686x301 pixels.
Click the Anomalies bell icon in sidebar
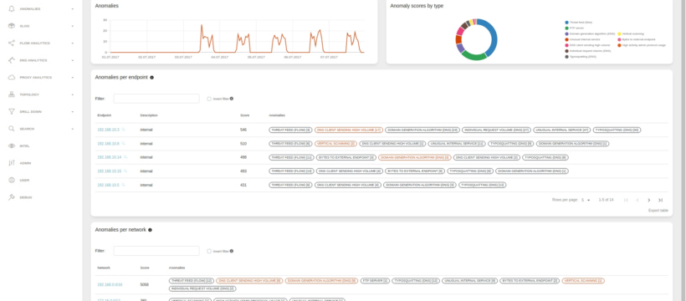[12, 8]
